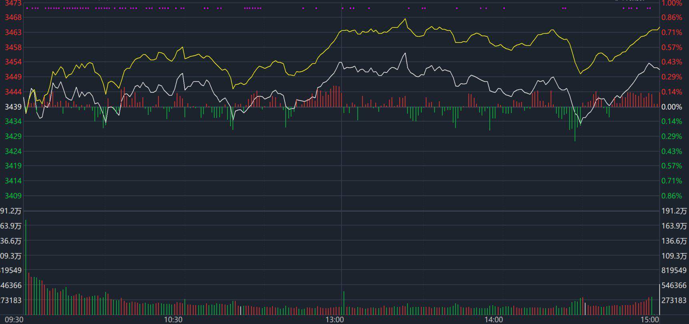The width and height of the screenshot is (689, 324).
Task: Select the 3454 price level label
Action: [13, 62]
